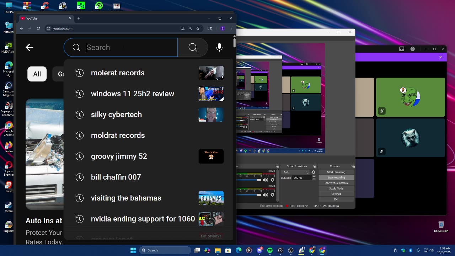This screenshot has height=256, width=455.
Task: Mute the bottom audio mixer channel speaker
Action: click(265, 195)
